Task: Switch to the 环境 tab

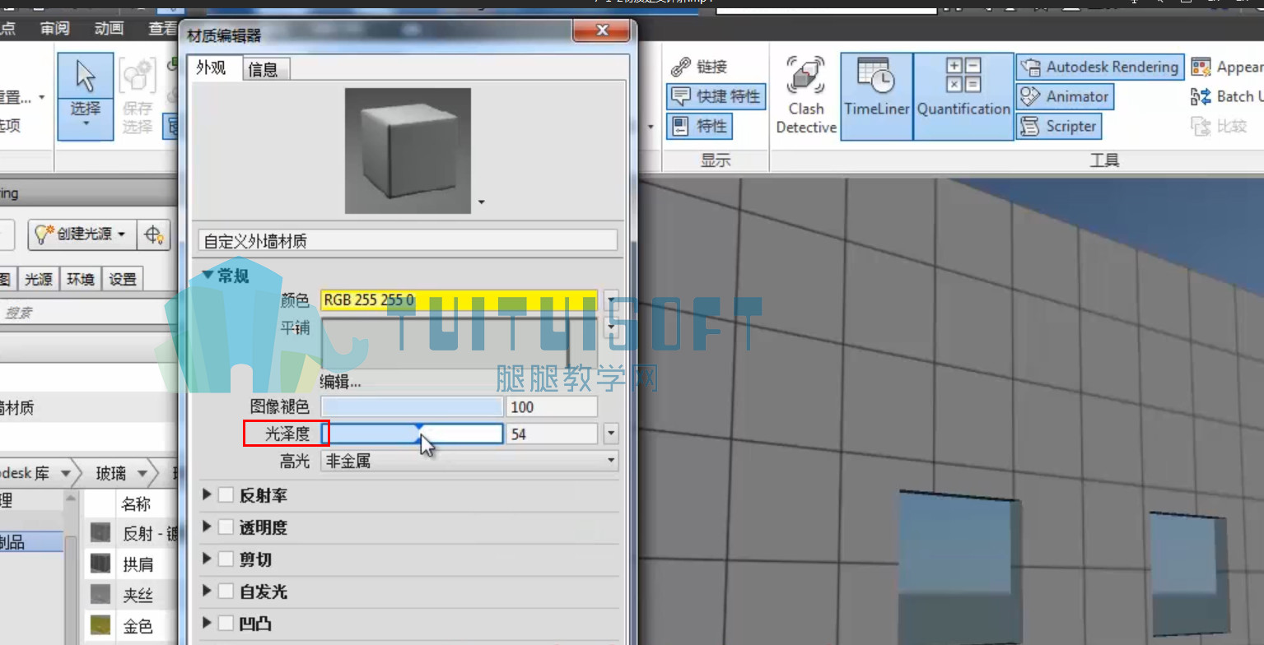Action: 81,279
